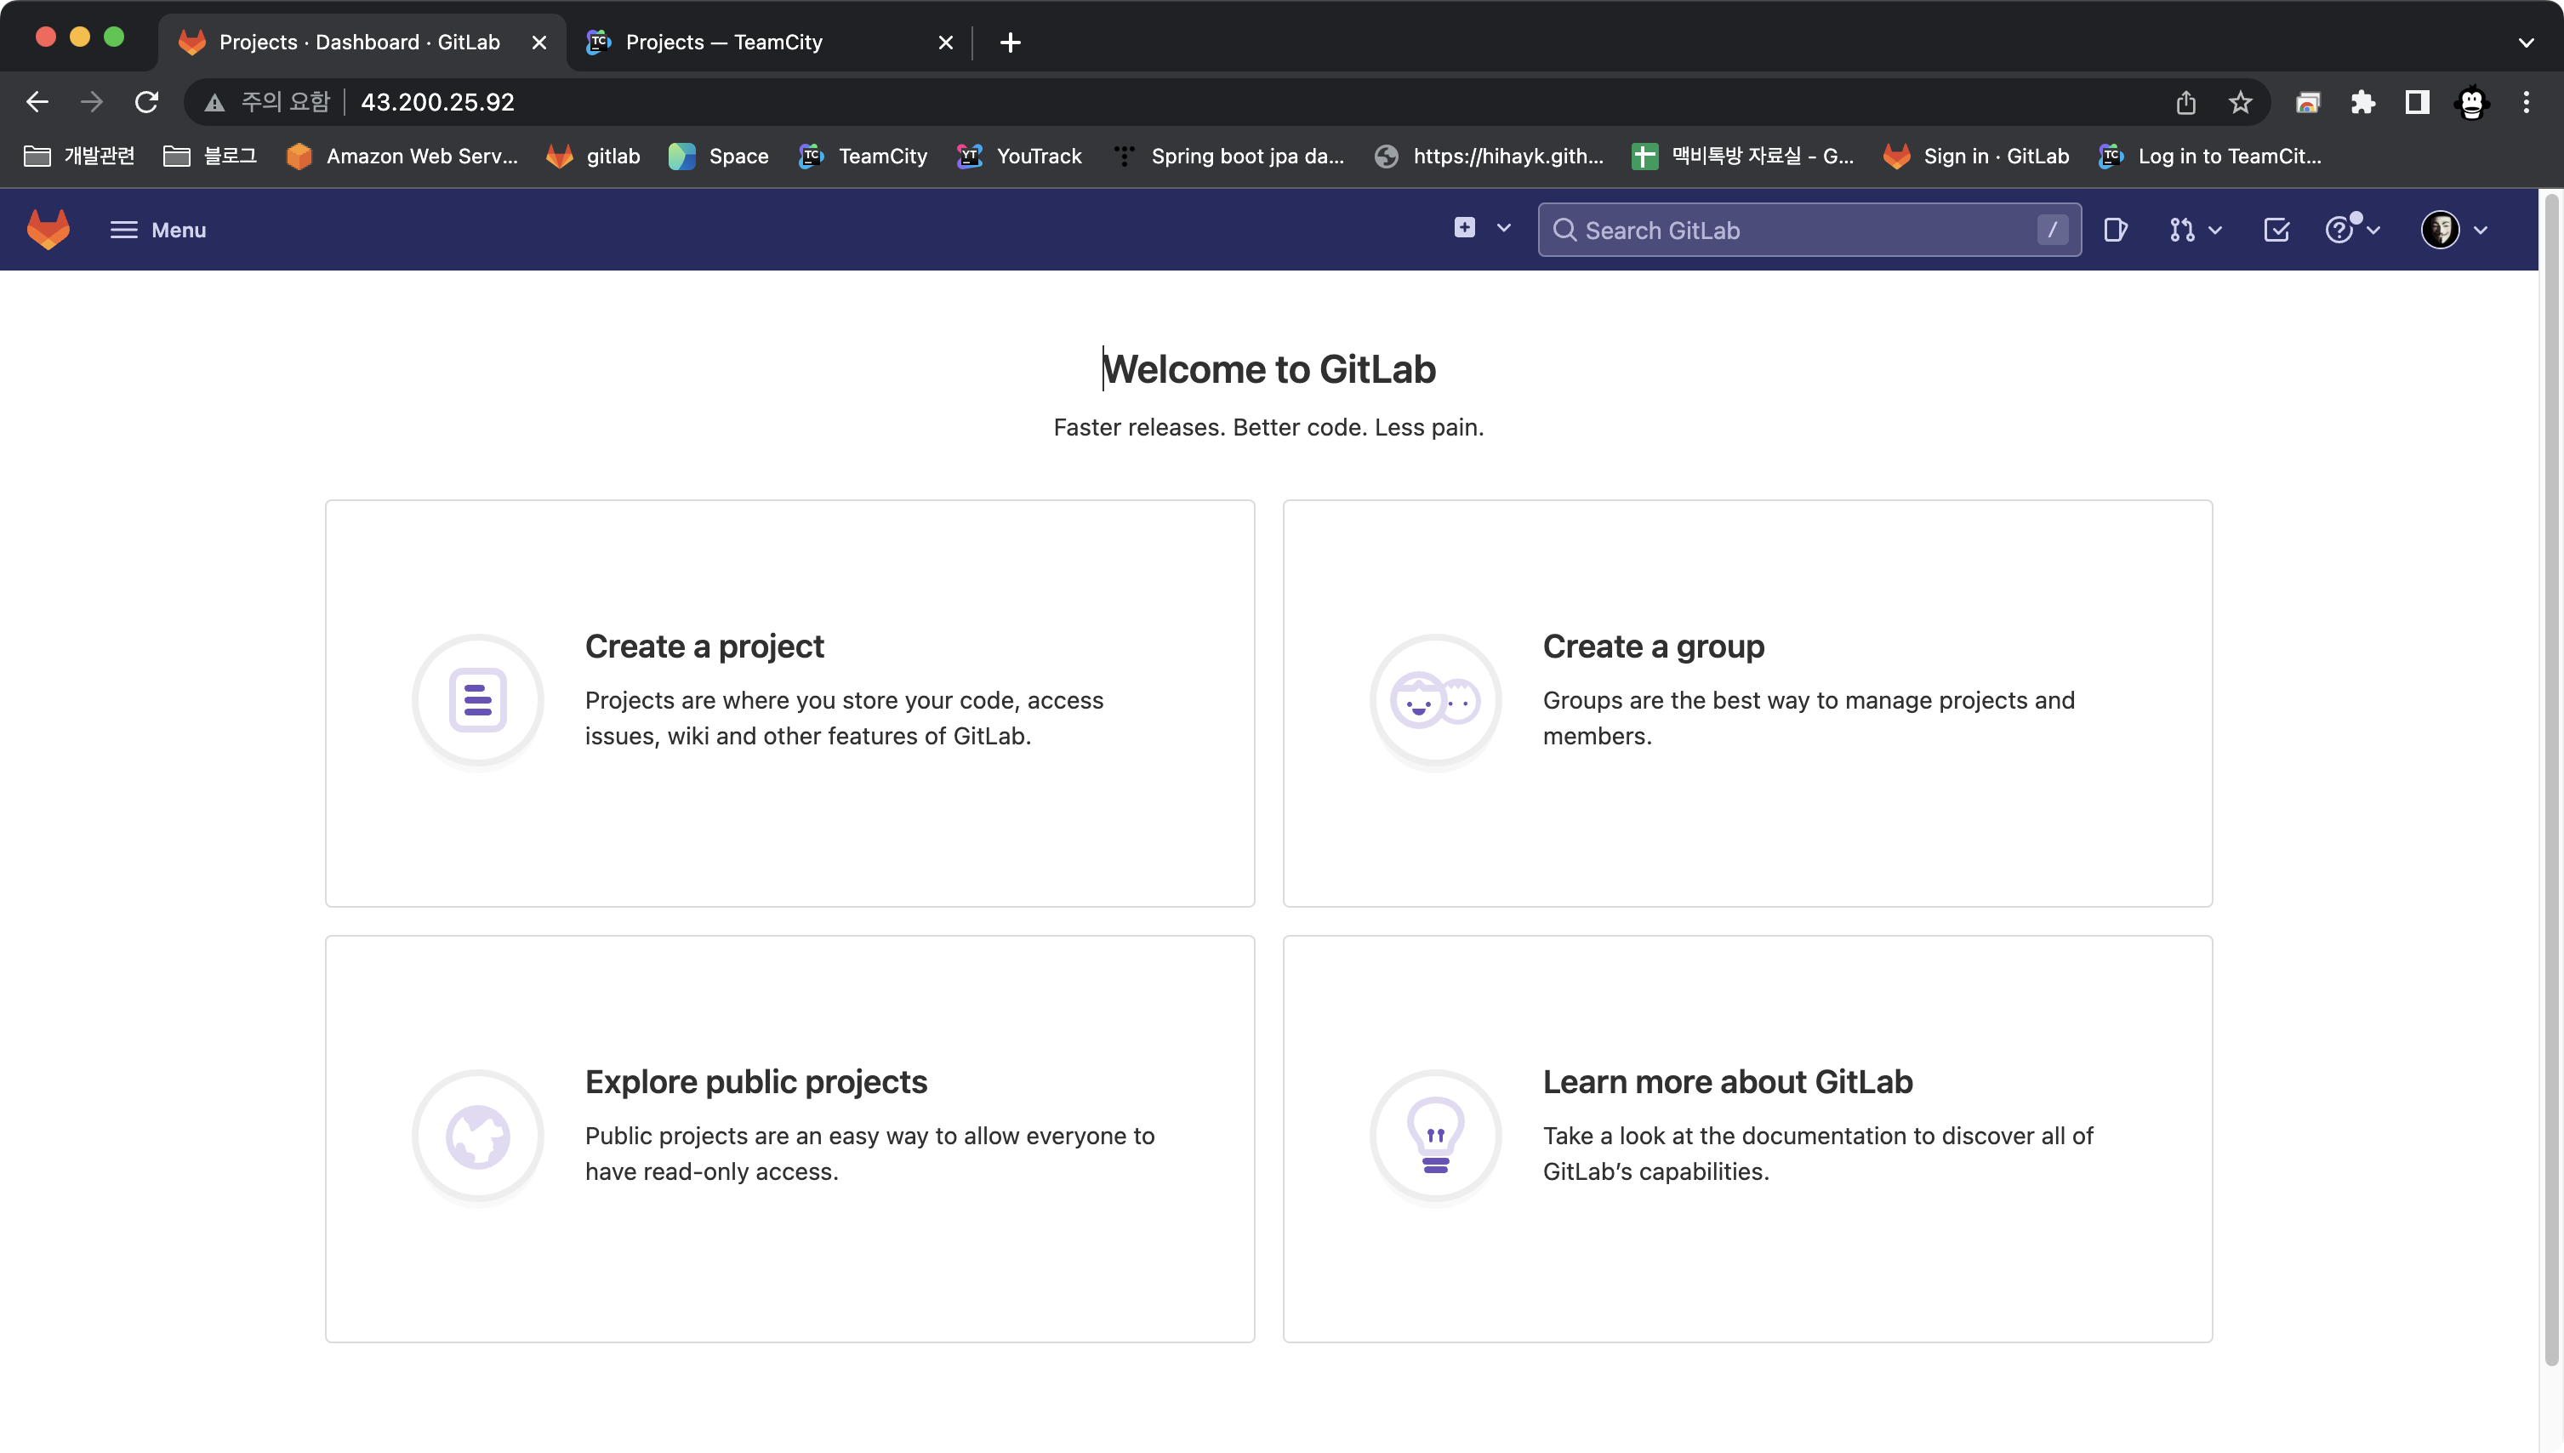Open the Help question mark icon
This screenshot has width=2564, height=1453.
pos(2338,230)
